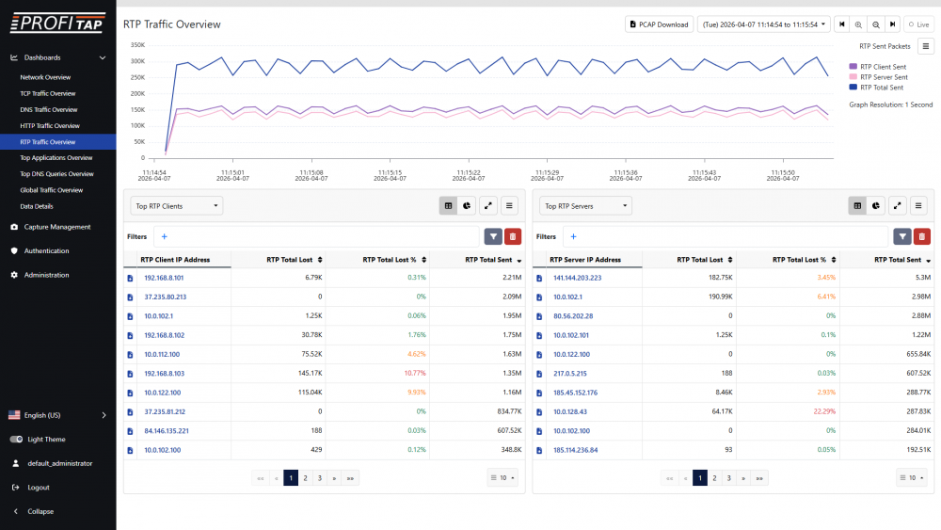This screenshot has width=941, height=530.
Task: Zoom out on the graph time range
Action: [x=875, y=24]
